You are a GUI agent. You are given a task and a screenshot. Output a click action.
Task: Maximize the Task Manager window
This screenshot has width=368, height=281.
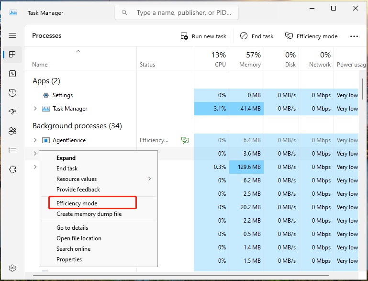click(x=333, y=8)
